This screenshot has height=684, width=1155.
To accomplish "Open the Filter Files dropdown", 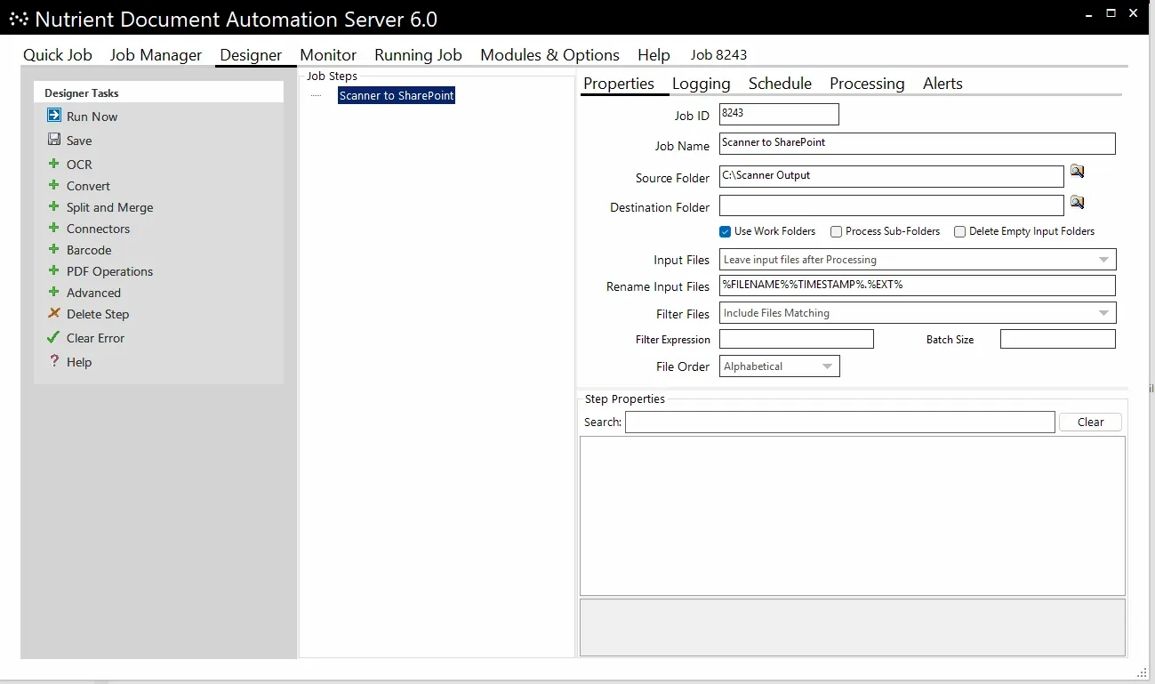I will point(918,313).
